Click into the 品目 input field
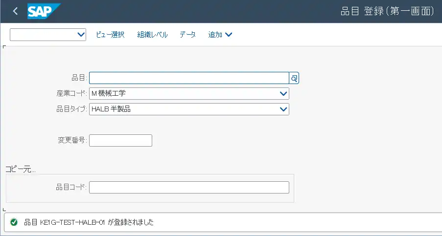The height and width of the screenshot is (236, 442). pyautogui.click(x=189, y=78)
